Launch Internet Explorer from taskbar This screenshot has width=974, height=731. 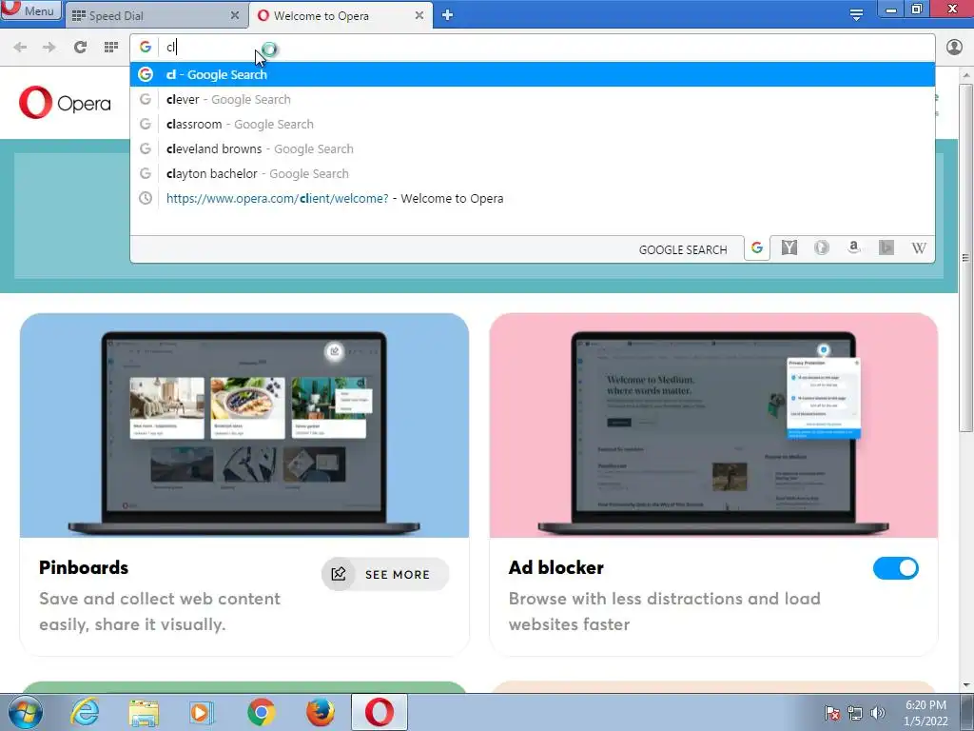(x=85, y=712)
